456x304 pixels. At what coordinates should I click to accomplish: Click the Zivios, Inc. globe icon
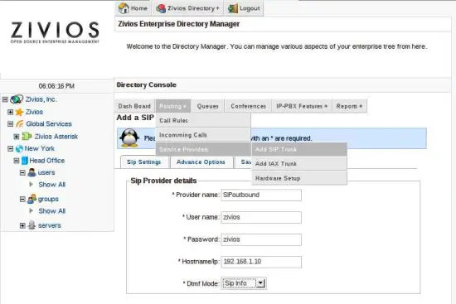coord(17,99)
